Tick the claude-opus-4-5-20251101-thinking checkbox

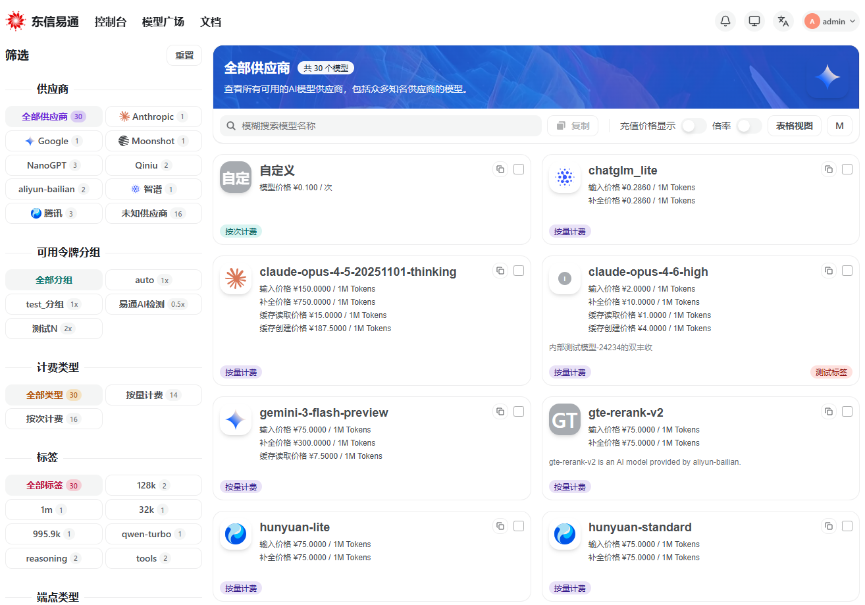519,271
